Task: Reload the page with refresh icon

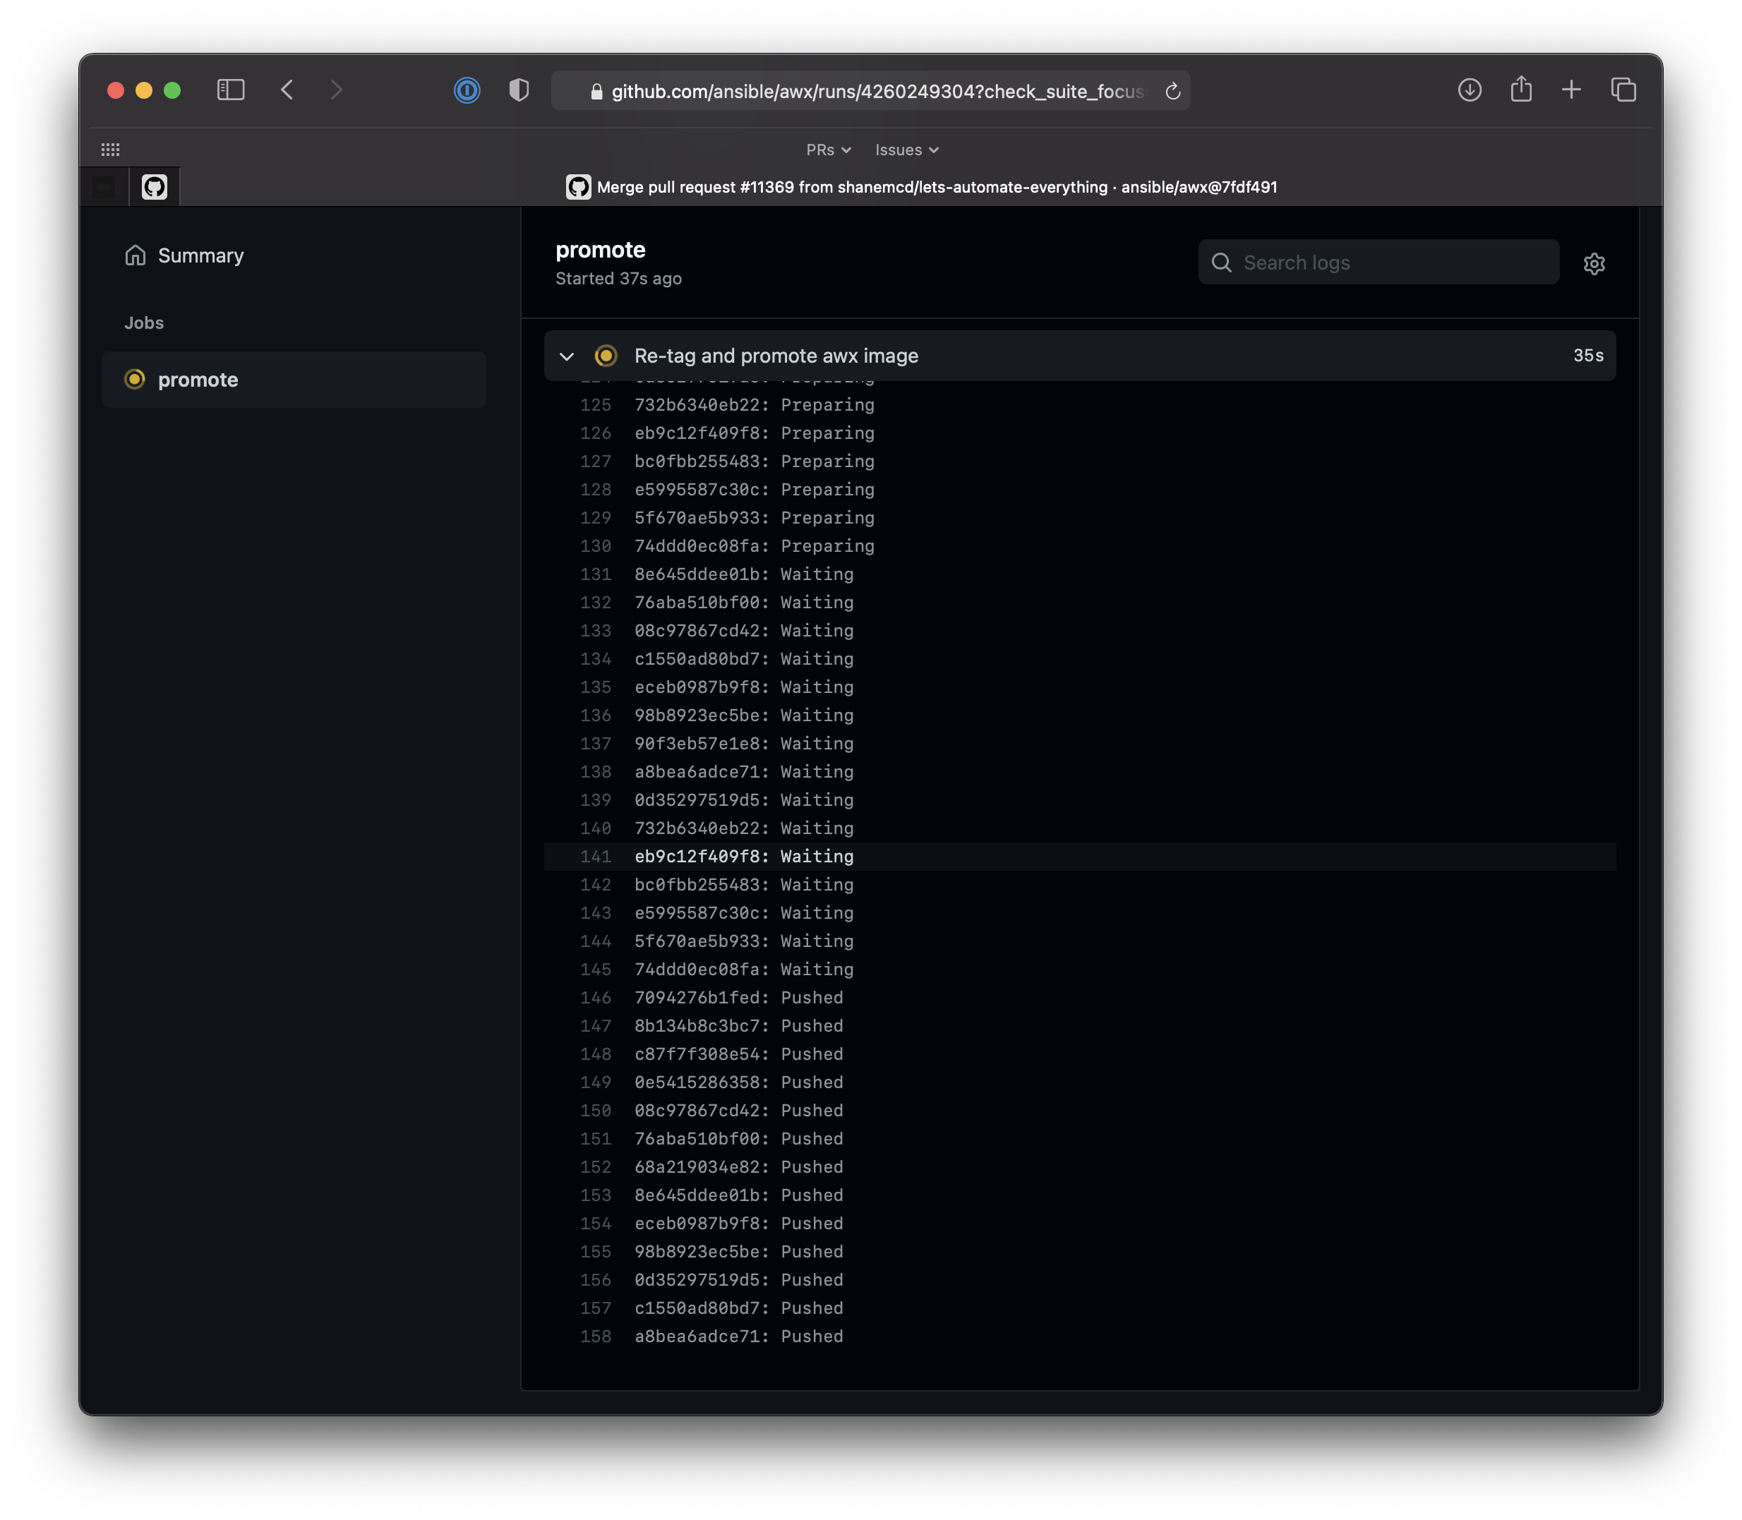Action: click(x=1172, y=92)
